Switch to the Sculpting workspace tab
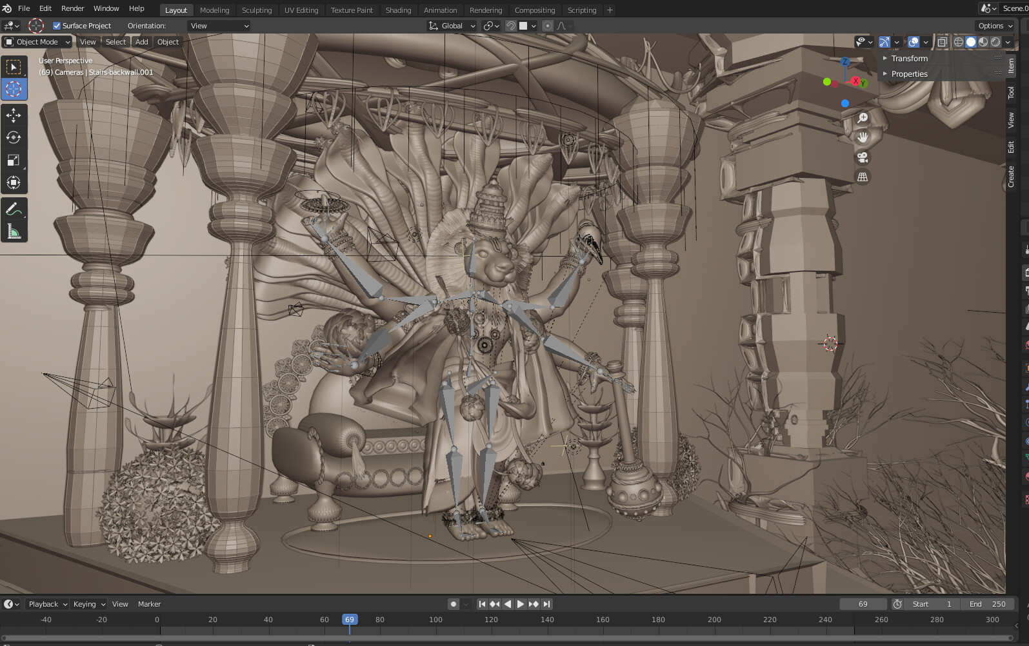The height and width of the screenshot is (646, 1029). click(257, 10)
